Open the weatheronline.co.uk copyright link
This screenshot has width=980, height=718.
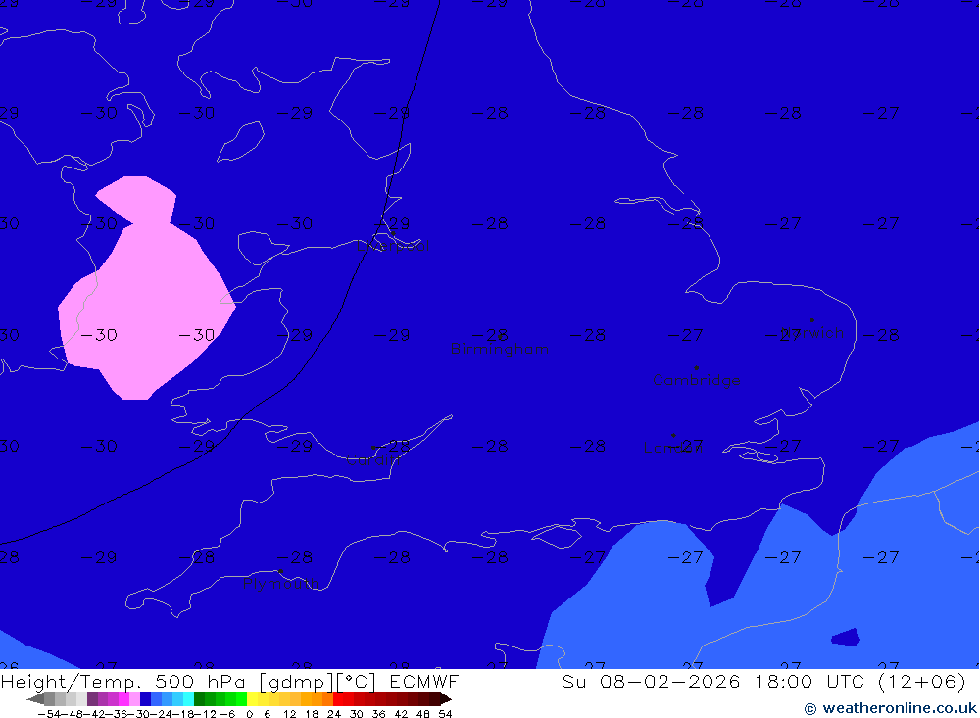pyautogui.click(x=890, y=708)
